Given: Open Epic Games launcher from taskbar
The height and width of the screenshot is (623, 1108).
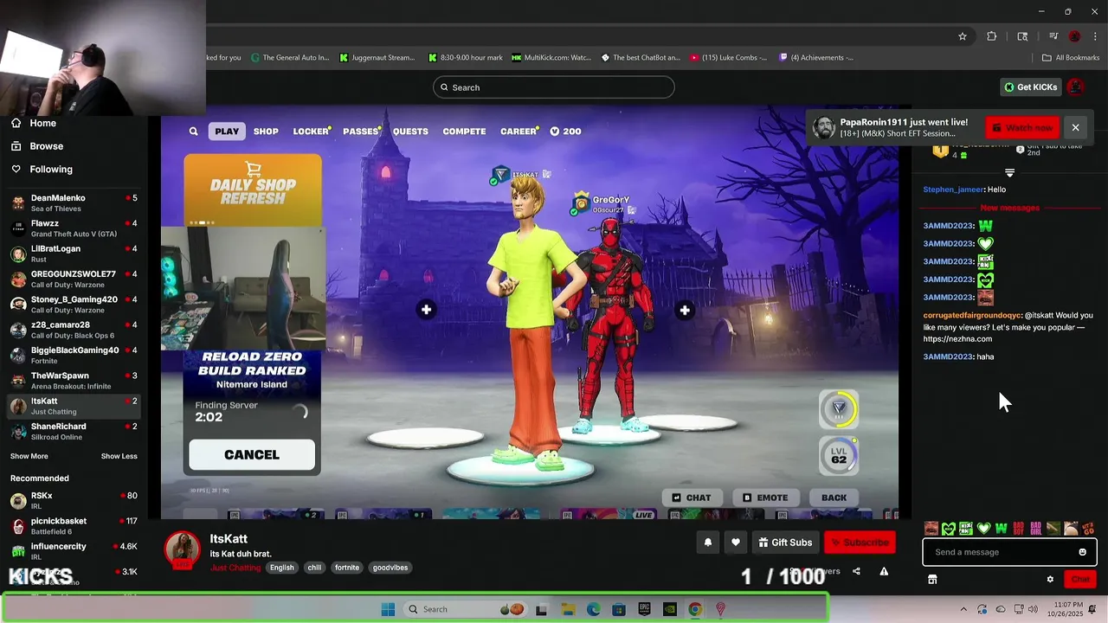Looking at the screenshot, I should (644, 609).
